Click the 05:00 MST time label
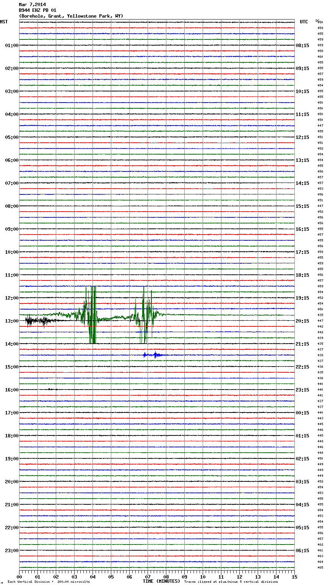 point(11,137)
